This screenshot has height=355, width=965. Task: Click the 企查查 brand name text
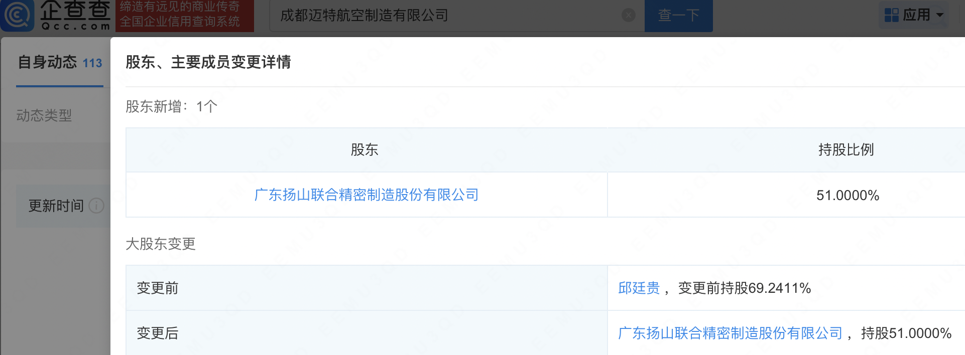(75, 10)
